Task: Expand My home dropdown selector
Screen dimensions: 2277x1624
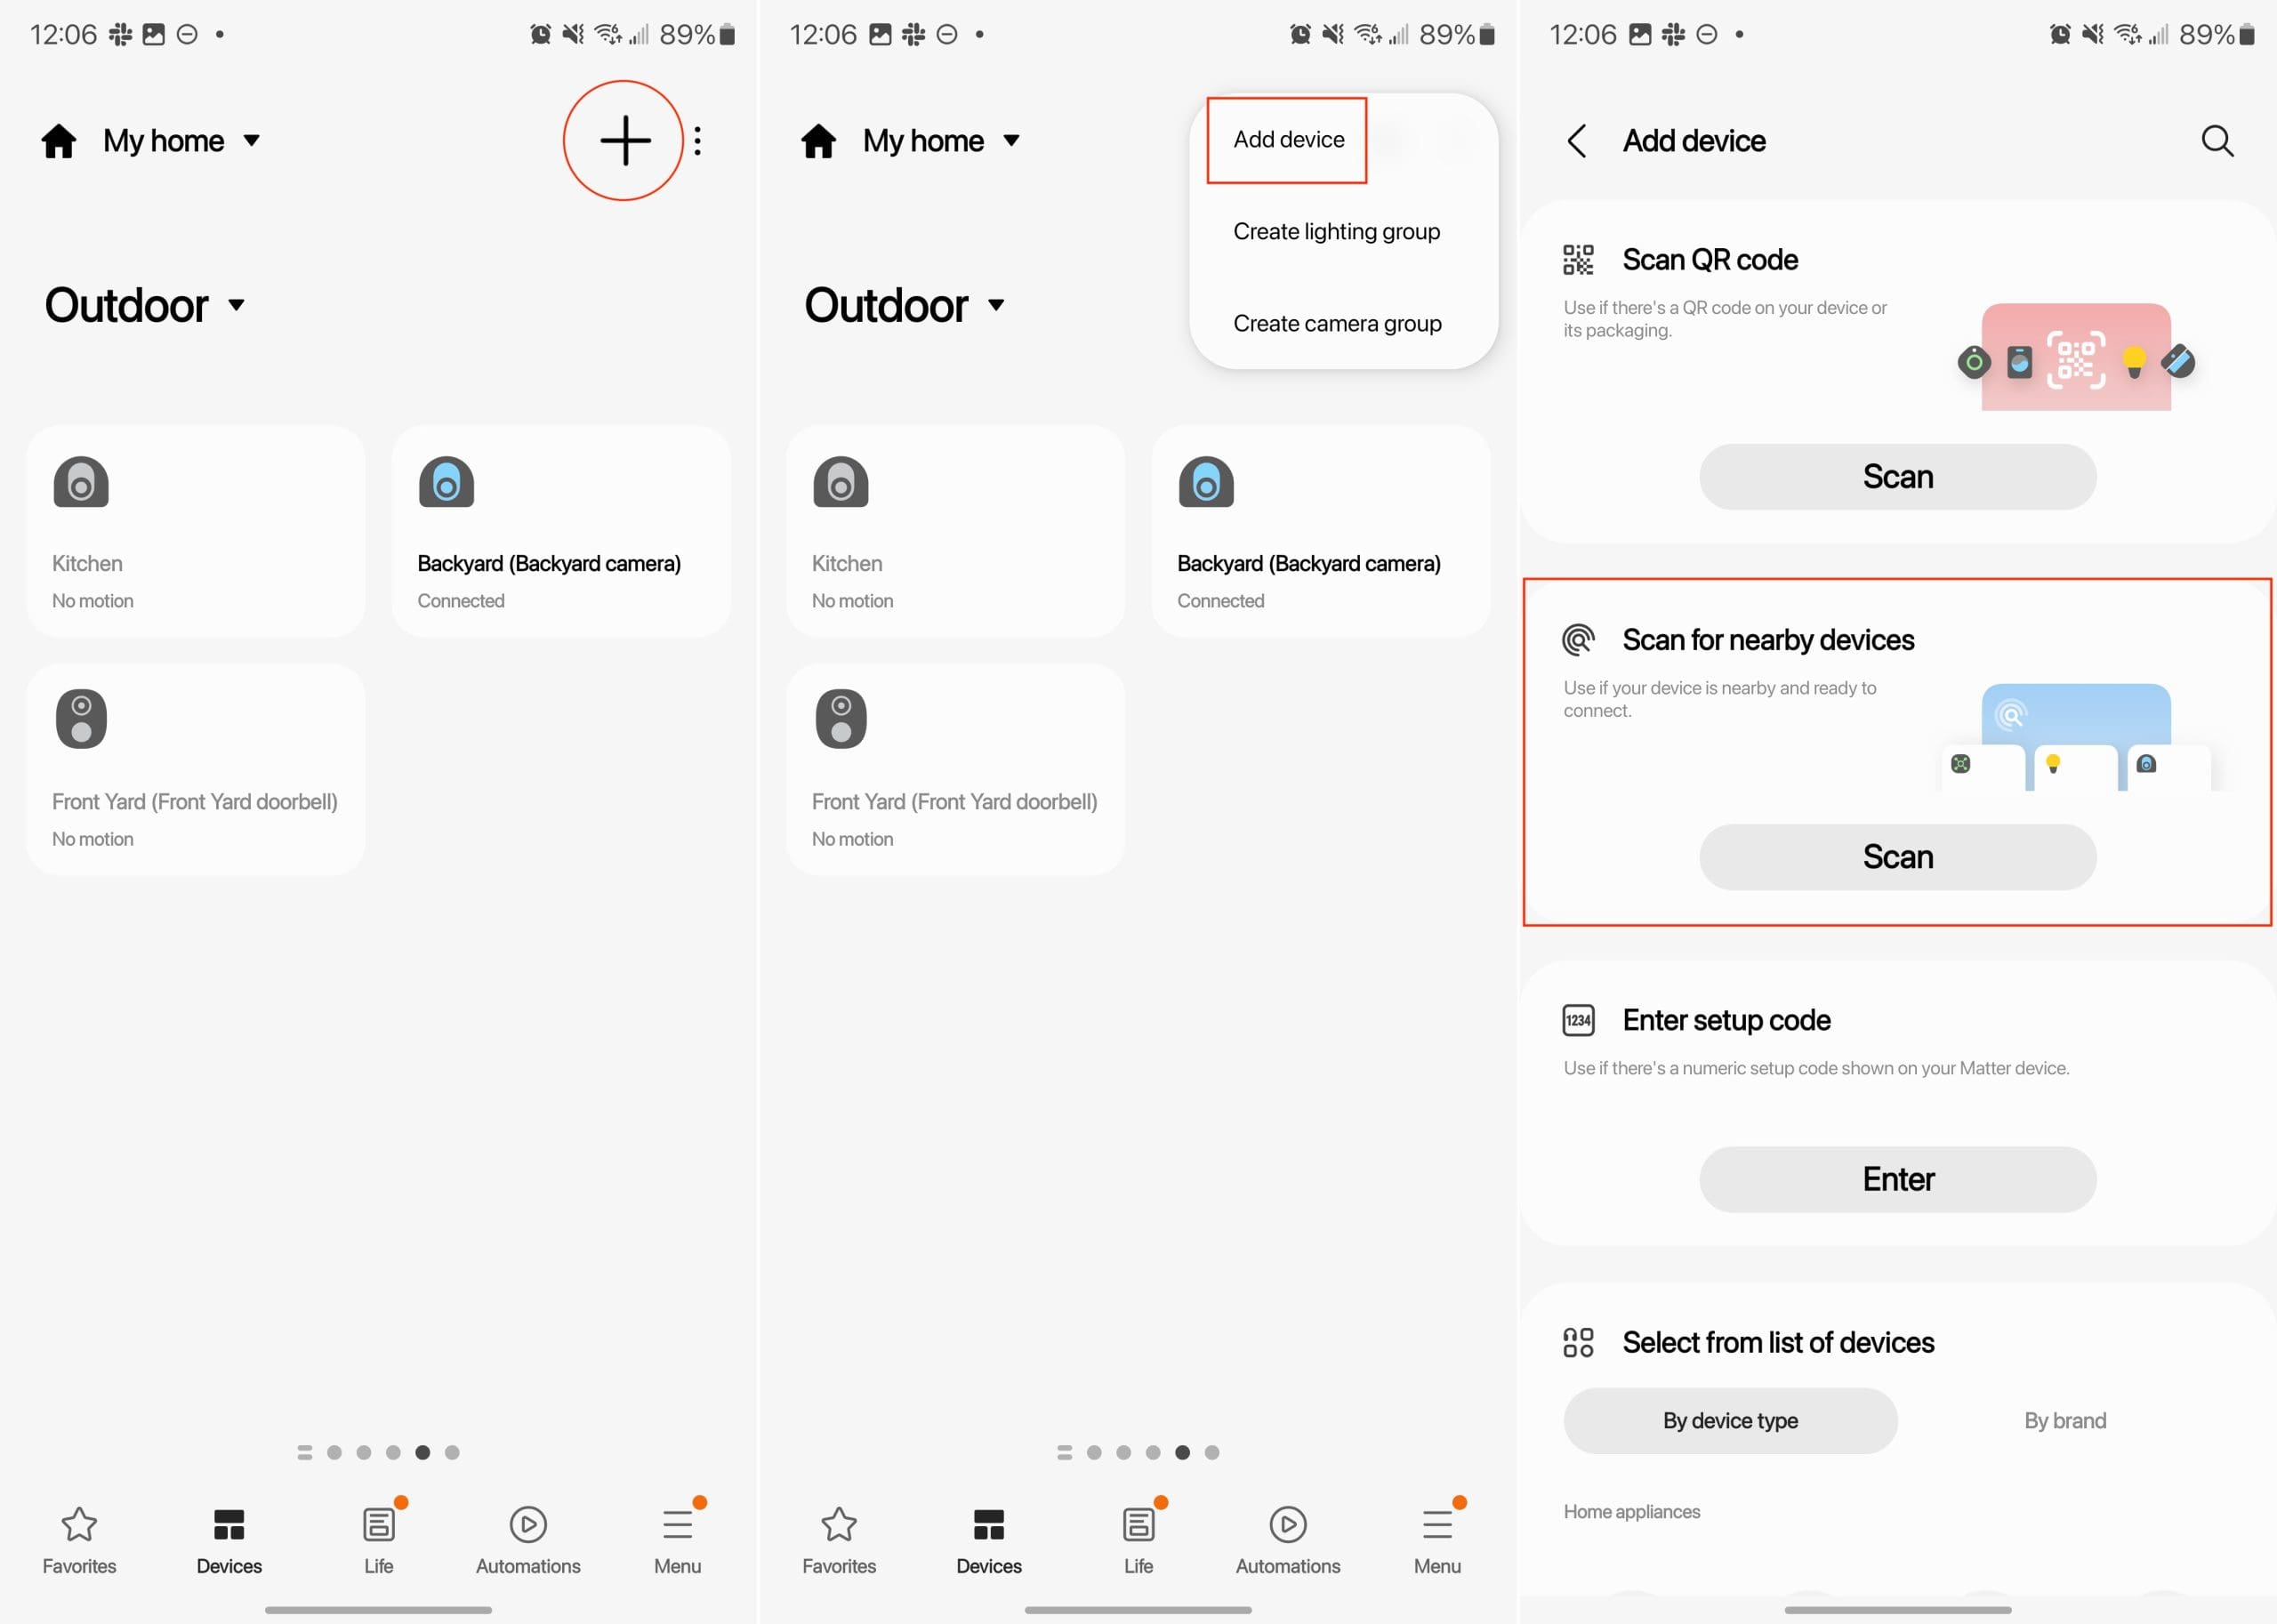Action: pos(176,139)
